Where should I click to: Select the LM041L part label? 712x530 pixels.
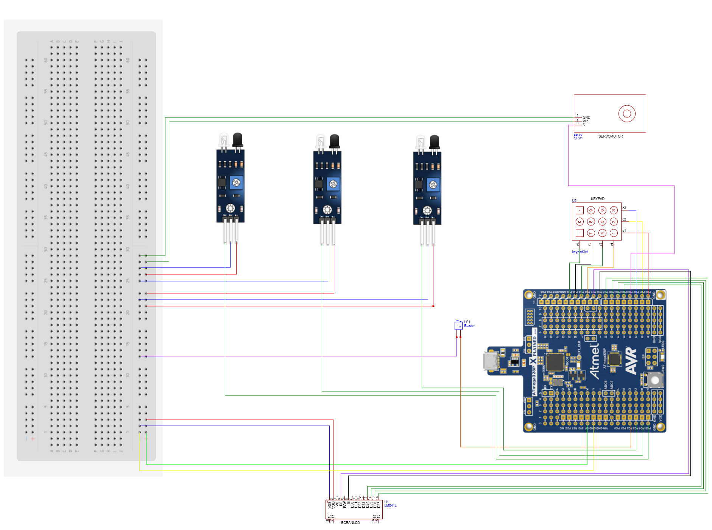point(390,506)
